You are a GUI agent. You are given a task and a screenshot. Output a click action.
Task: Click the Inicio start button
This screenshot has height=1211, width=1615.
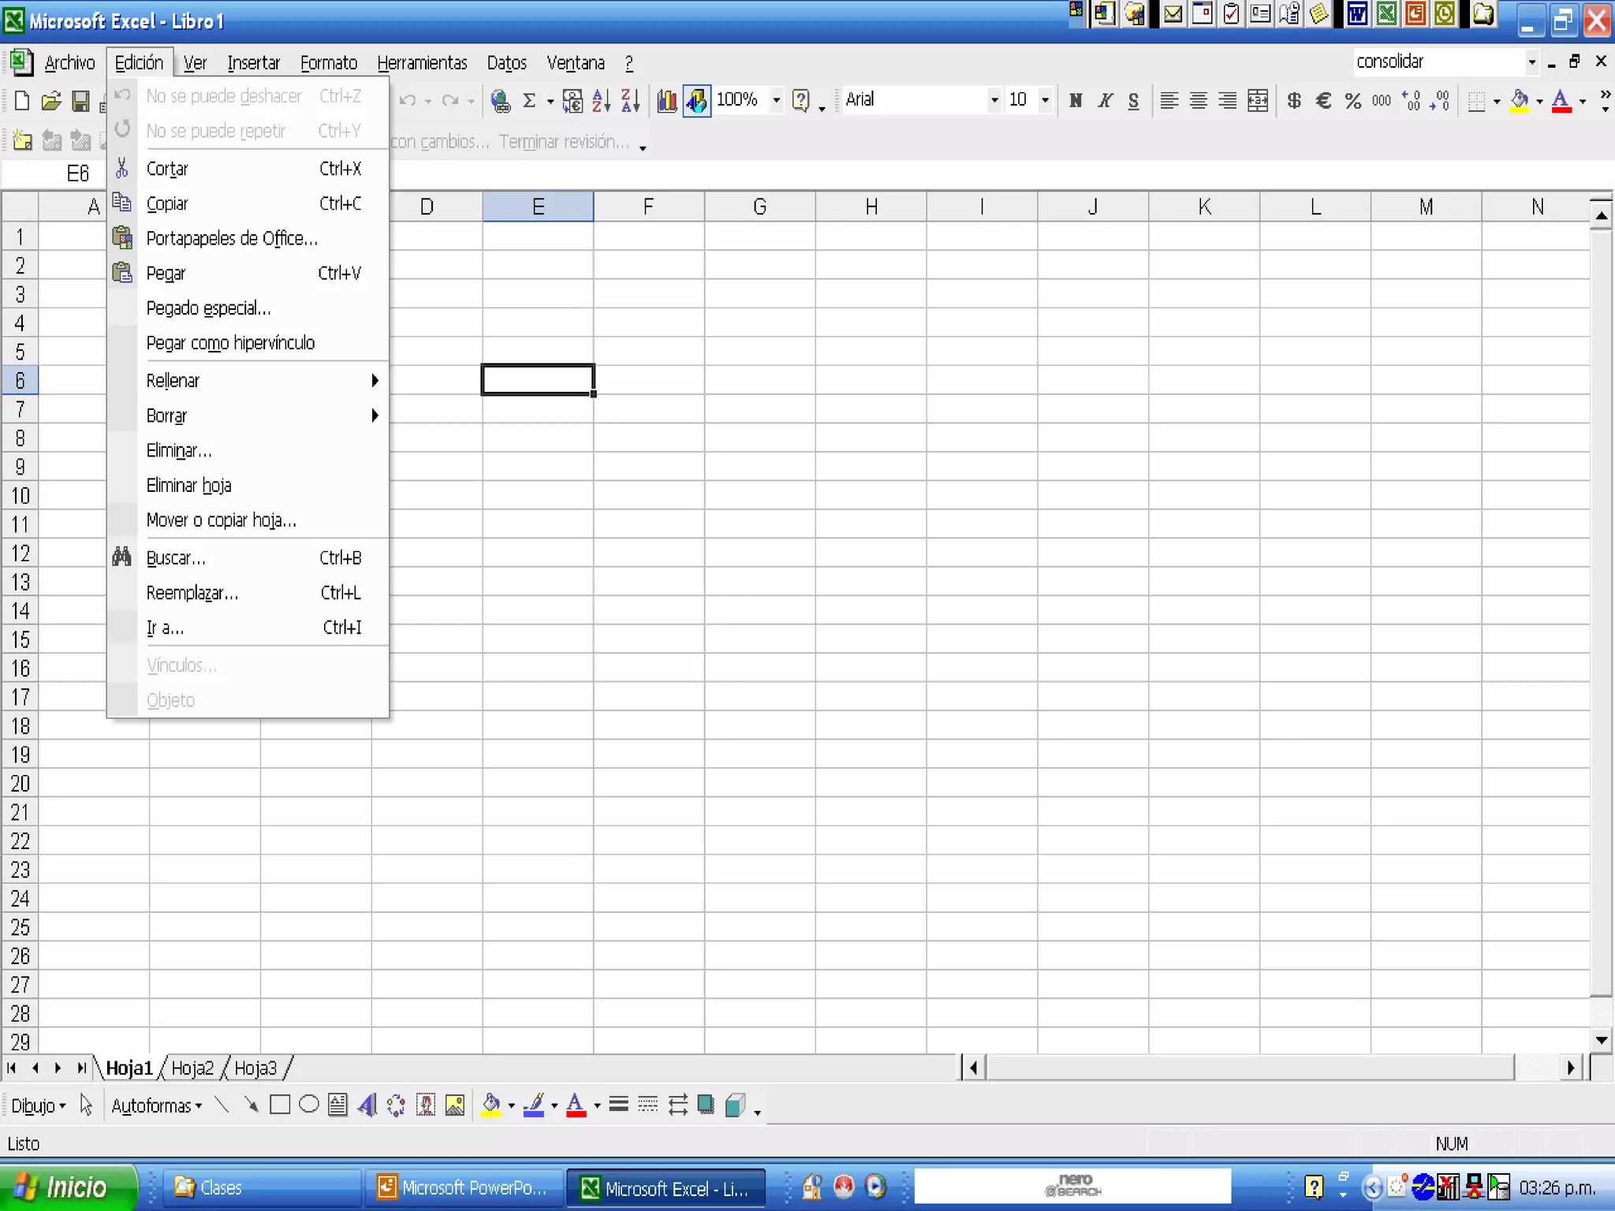tap(68, 1187)
